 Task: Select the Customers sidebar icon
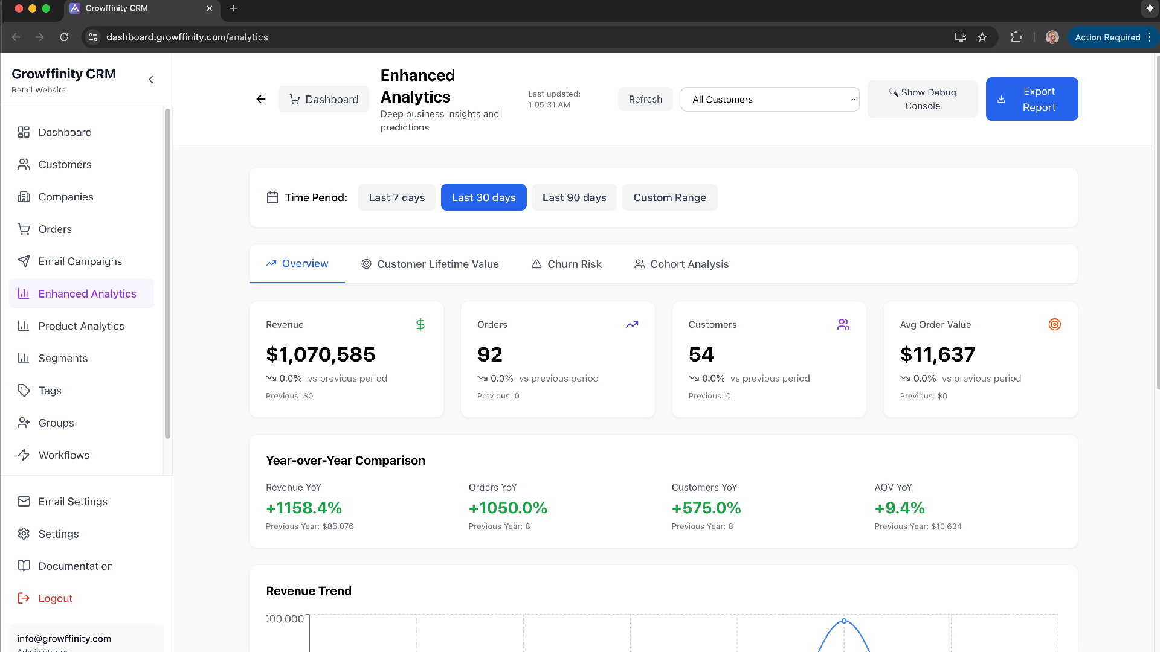pyautogui.click(x=24, y=164)
